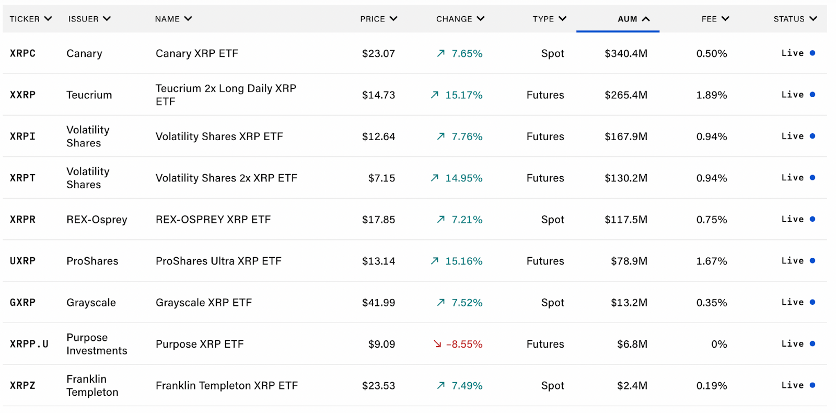Sort table by the TICKER column
This screenshot has height=413, width=836.
30,19
